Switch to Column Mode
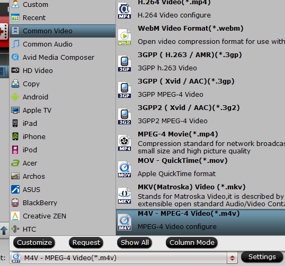Screen dimensions: 285x266 [x=192, y=243]
